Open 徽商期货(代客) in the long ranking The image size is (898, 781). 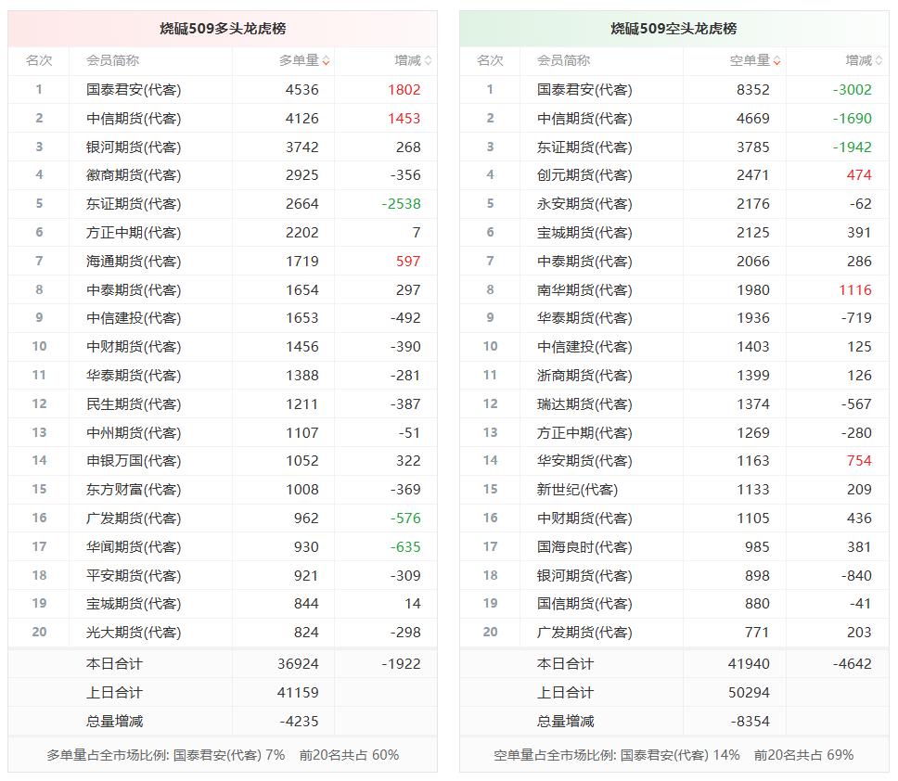click(x=134, y=175)
